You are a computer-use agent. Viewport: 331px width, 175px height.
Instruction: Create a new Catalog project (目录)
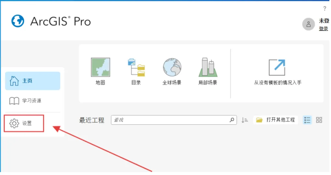(136, 71)
